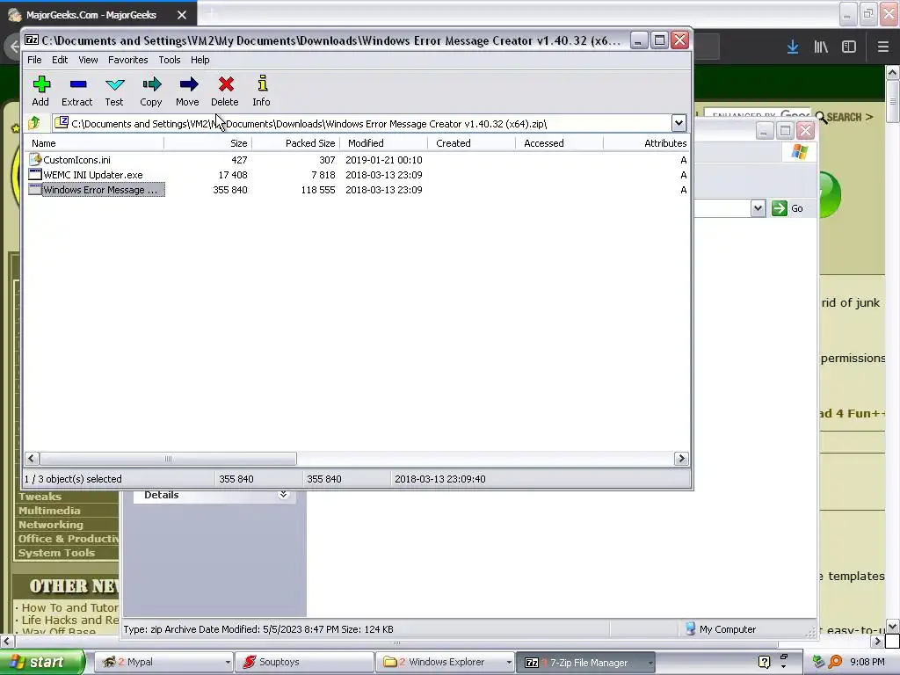
Task: Open the address path dropdown in 7-Zip
Action: point(679,123)
